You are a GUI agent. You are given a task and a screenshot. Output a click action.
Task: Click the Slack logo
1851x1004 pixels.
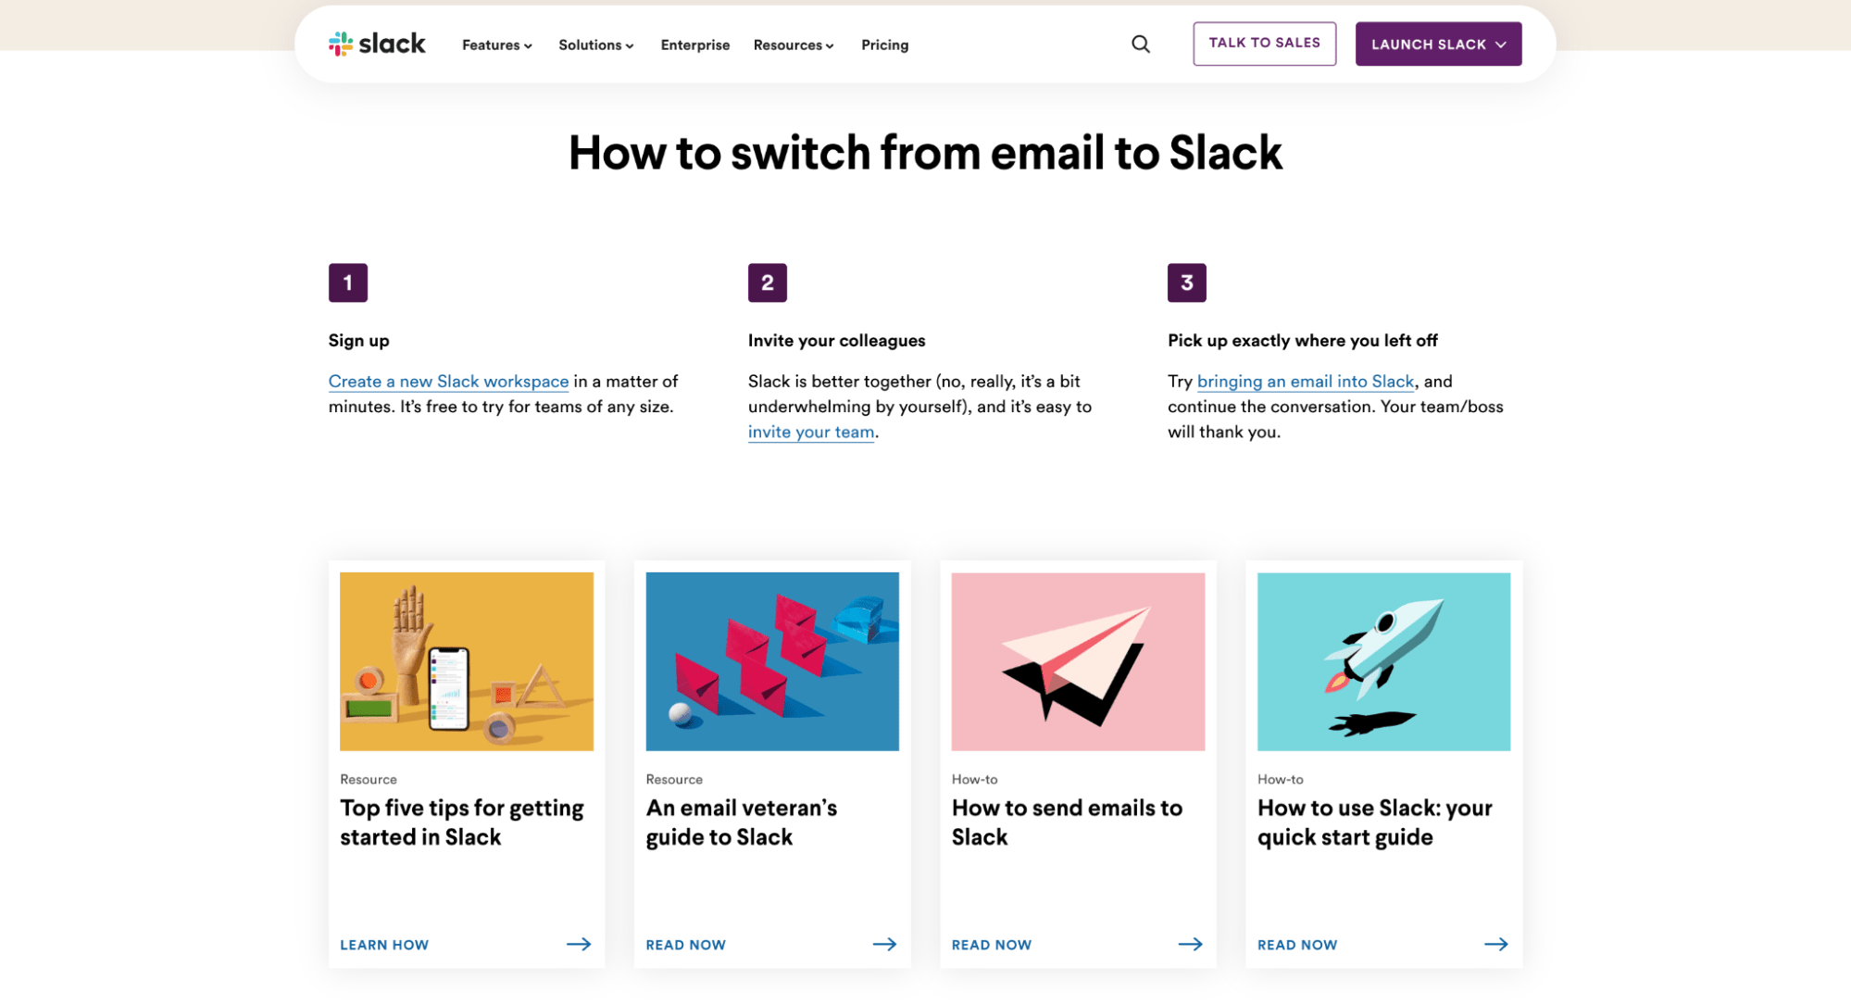(377, 44)
